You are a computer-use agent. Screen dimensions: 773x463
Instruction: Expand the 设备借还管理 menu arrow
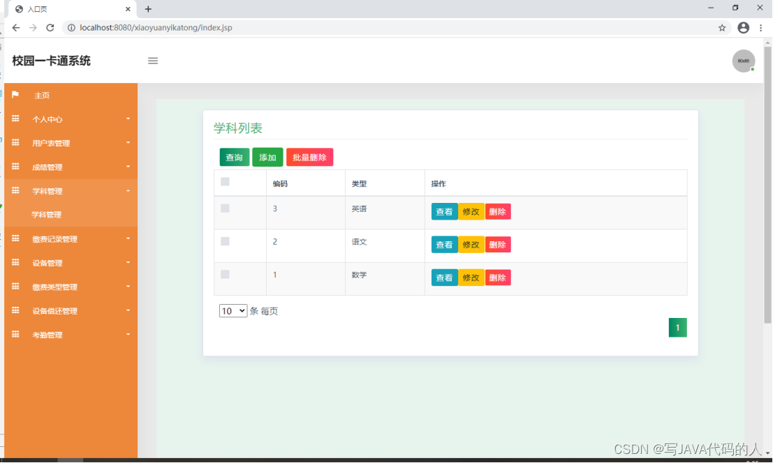tap(128, 310)
